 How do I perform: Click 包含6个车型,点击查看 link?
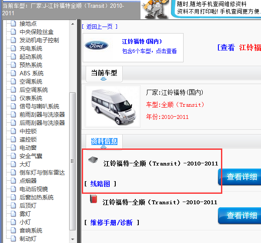(149, 51)
